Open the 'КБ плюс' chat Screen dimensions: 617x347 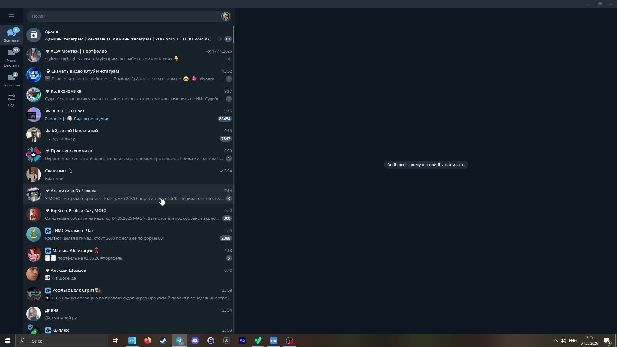pyautogui.click(x=129, y=329)
